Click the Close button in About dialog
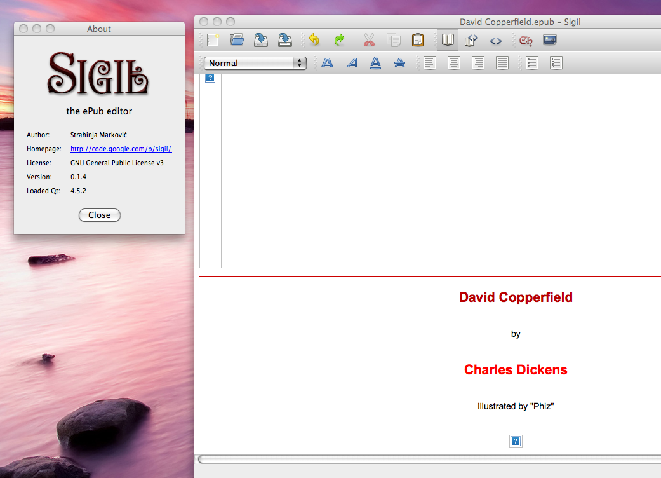661x478 pixels. [x=100, y=215]
